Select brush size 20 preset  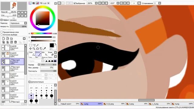[52, 96]
